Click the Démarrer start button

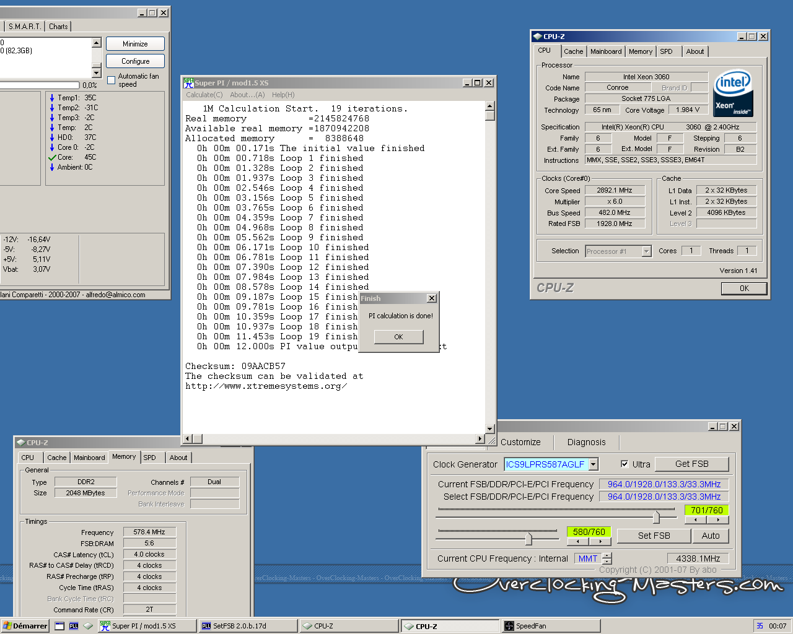[25, 626]
